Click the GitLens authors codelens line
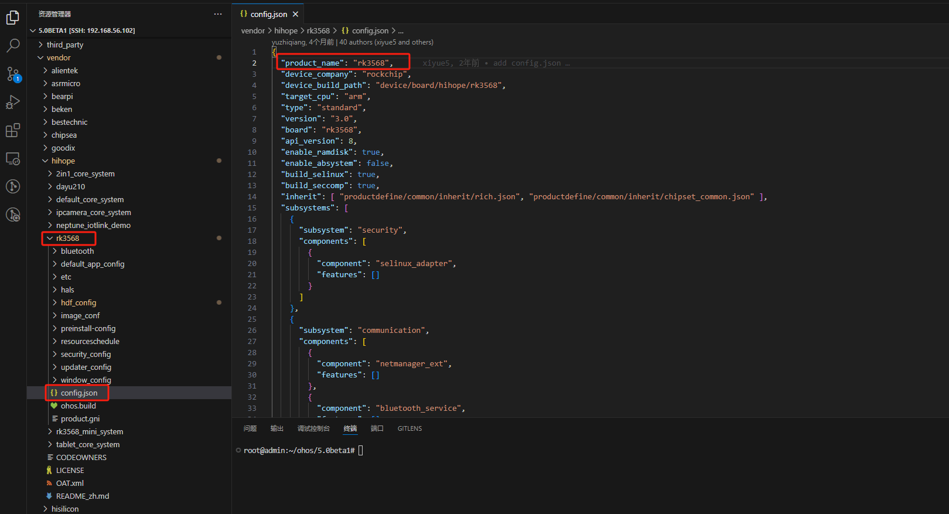949x514 pixels. click(353, 42)
